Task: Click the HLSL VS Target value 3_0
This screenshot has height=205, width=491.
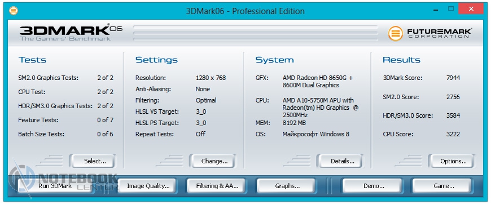Action: point(201,112)
